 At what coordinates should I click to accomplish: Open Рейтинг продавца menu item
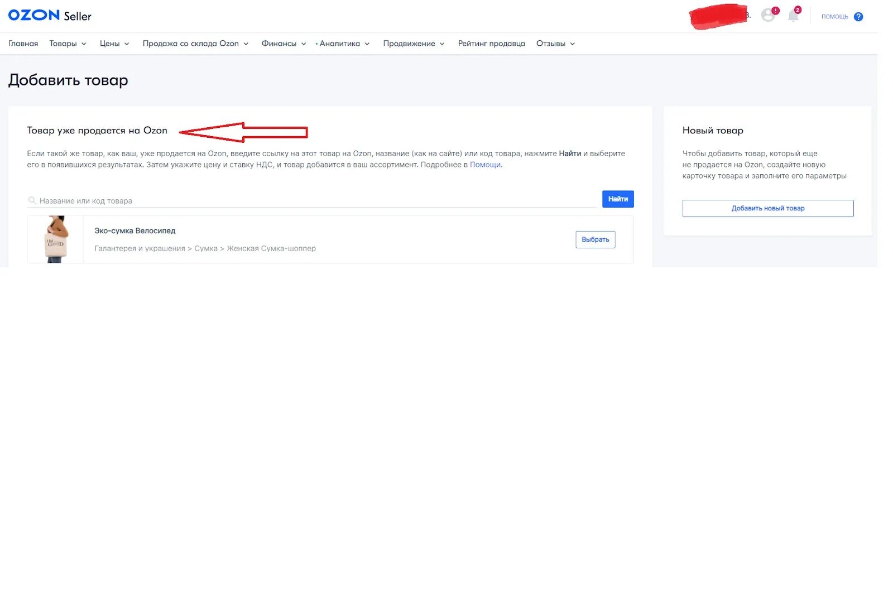pos(491,44)
